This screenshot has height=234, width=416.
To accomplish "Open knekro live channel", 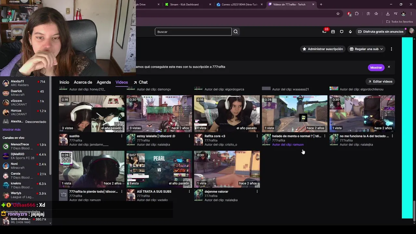I will (x=24, y=185).
